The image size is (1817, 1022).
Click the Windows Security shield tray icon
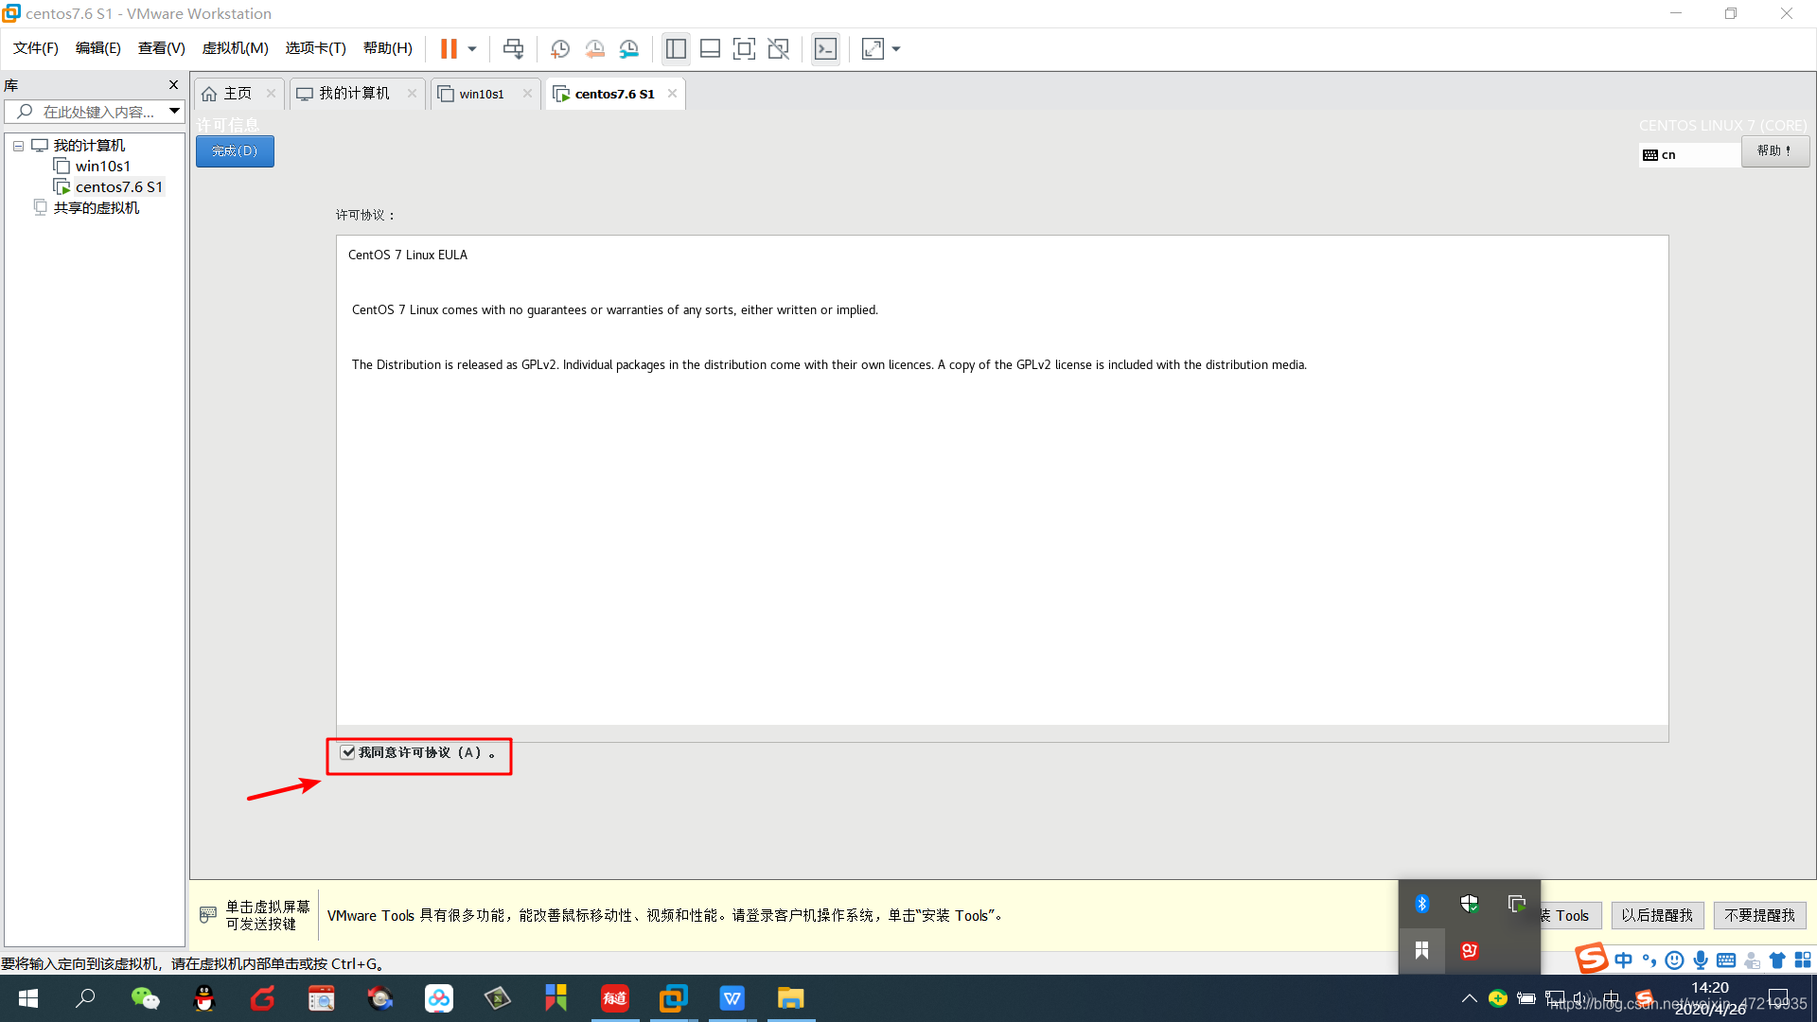pyautogui.click(x=1469, y=904)
